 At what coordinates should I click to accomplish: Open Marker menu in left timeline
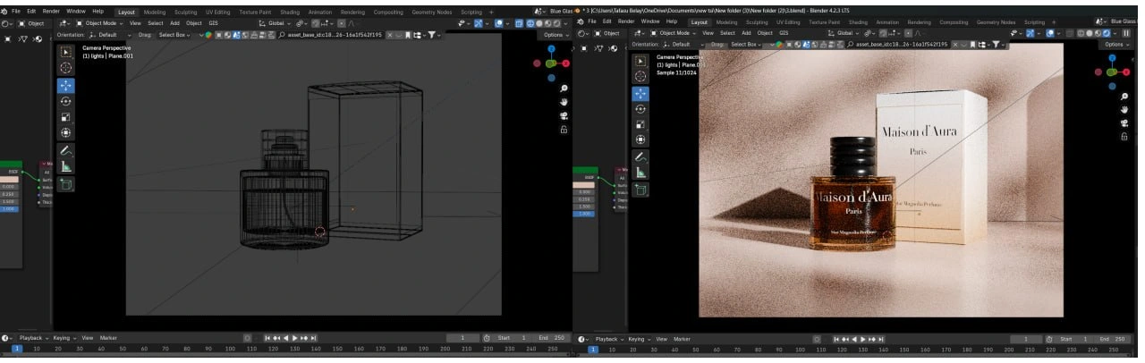click(108, 338)
